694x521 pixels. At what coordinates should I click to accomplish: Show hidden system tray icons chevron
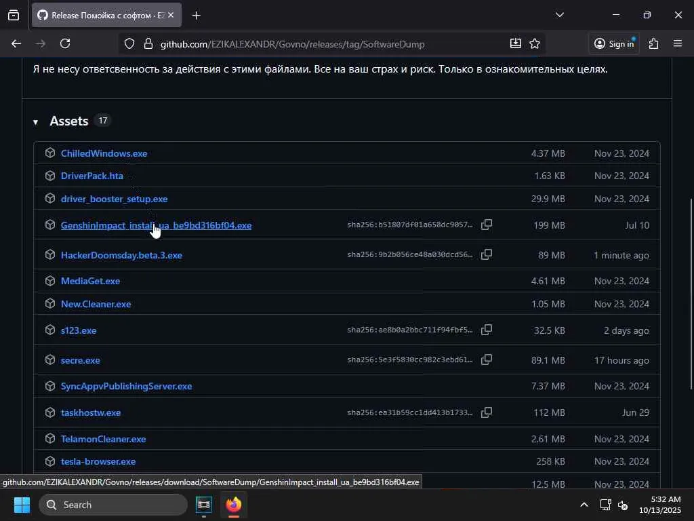tap(584, 505)
